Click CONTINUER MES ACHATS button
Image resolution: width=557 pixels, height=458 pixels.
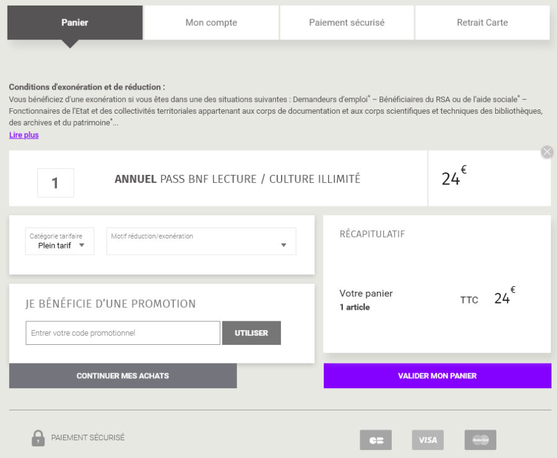[123, 376]
